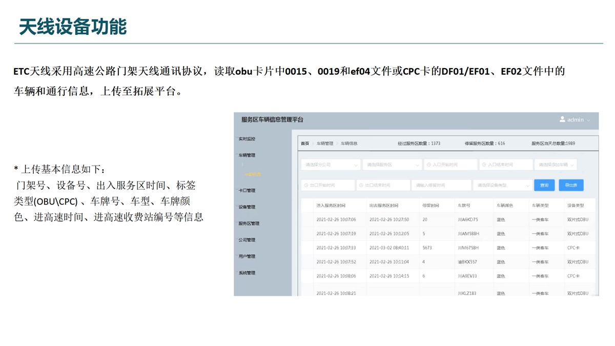Open the 请选择服务区 dropdown
615x346 pixels.
click(x=392, y=165)
